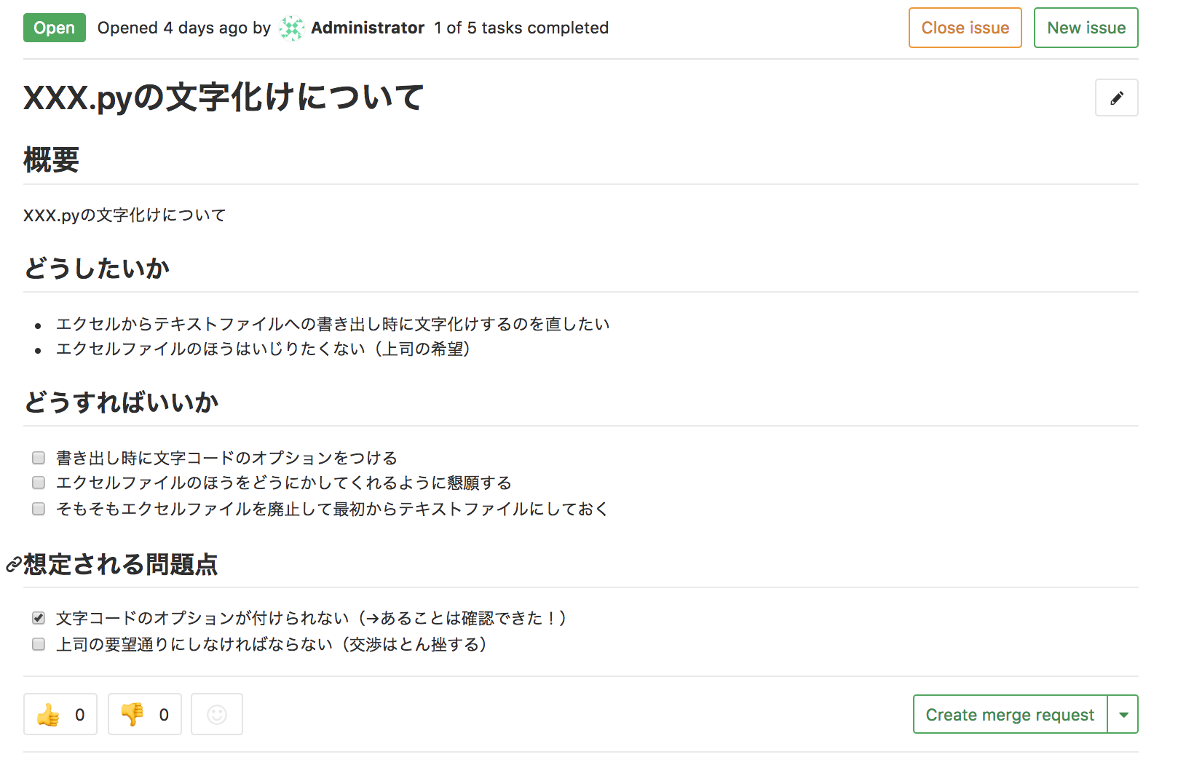Click the Create merge request button
Image resolution: width=1178 pixels, height=757 pixels.
click(x=1010, y=715)
